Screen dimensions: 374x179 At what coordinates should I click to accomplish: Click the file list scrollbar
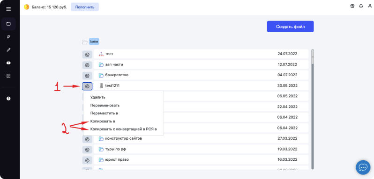coord(313,109)
